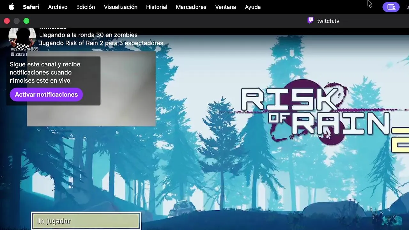
Task: Close the Safari window with red button
Action: pyautogui.click(x=7, y=21)
